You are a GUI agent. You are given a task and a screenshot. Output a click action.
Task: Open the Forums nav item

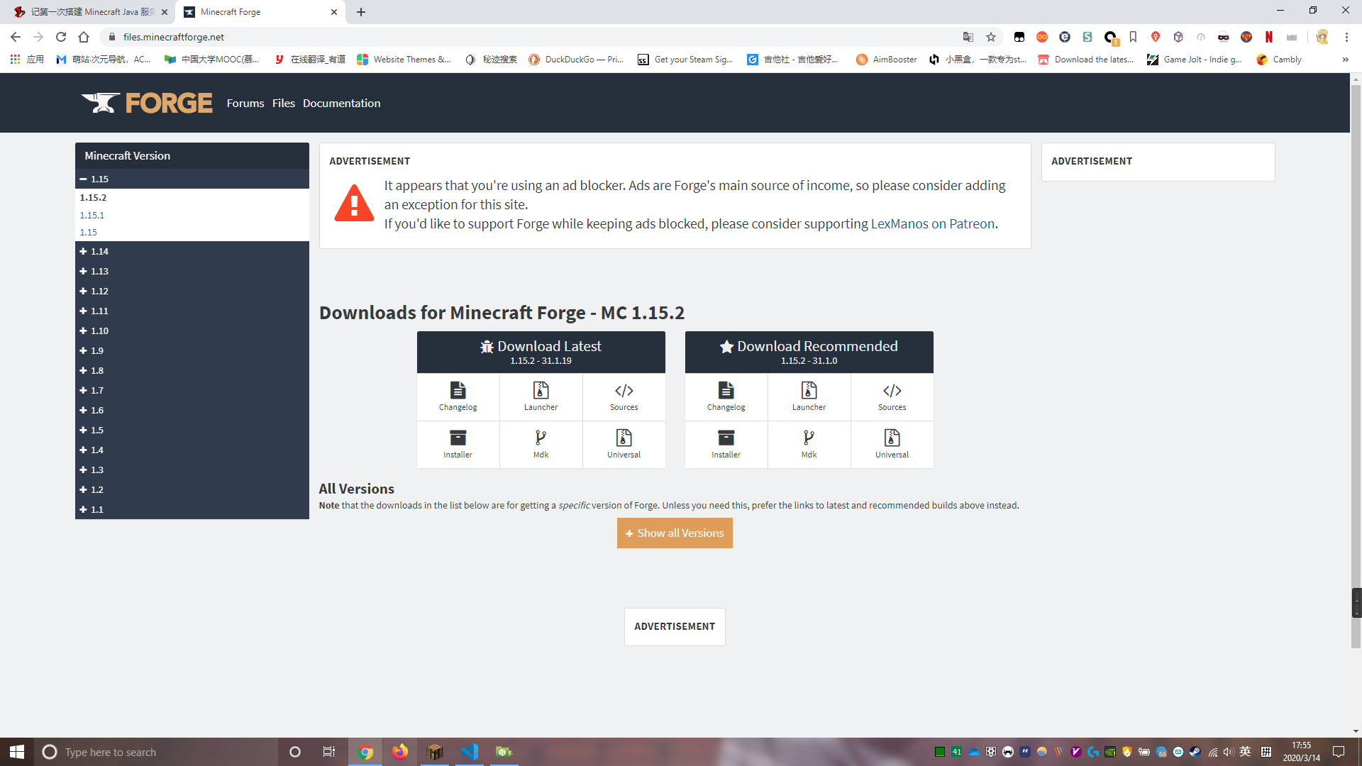coord(245,103)
